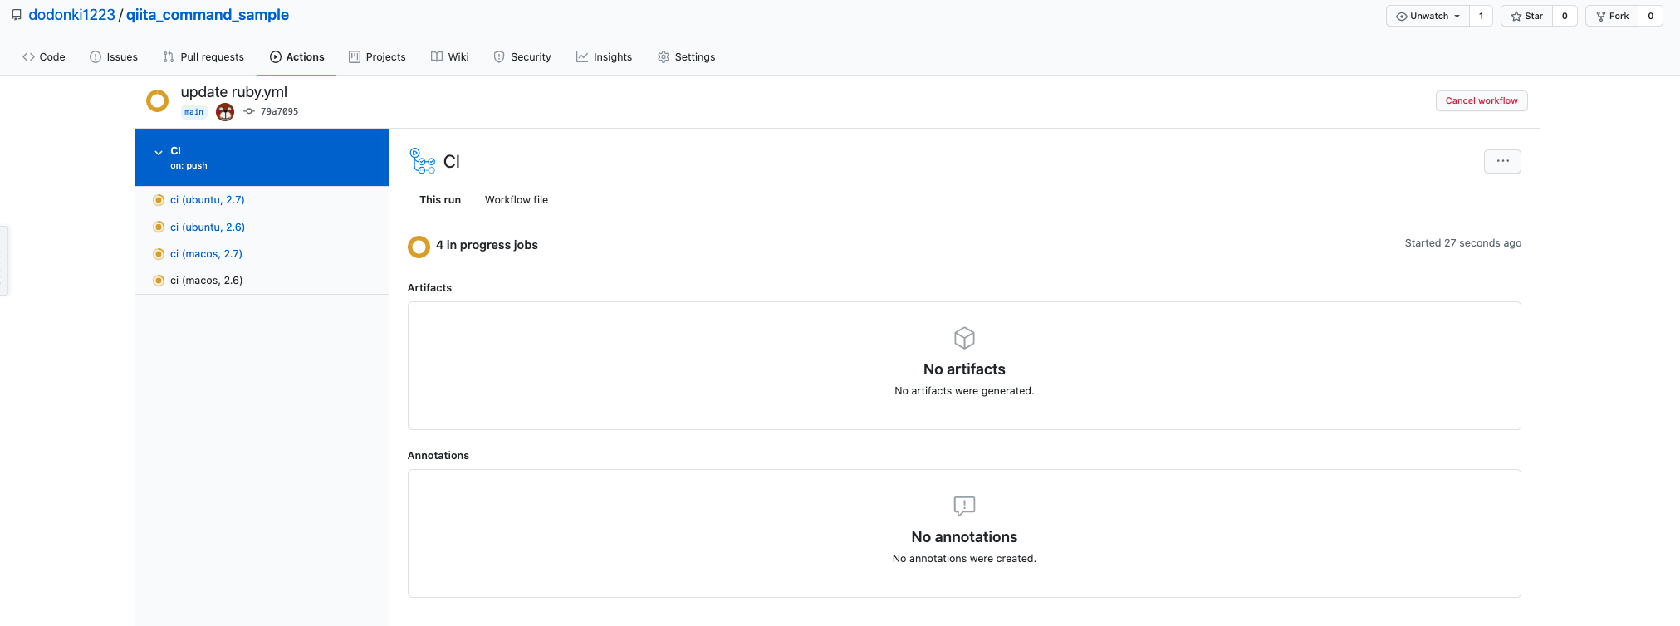Click the workflow icon next to CI heading

pos(423,161)
